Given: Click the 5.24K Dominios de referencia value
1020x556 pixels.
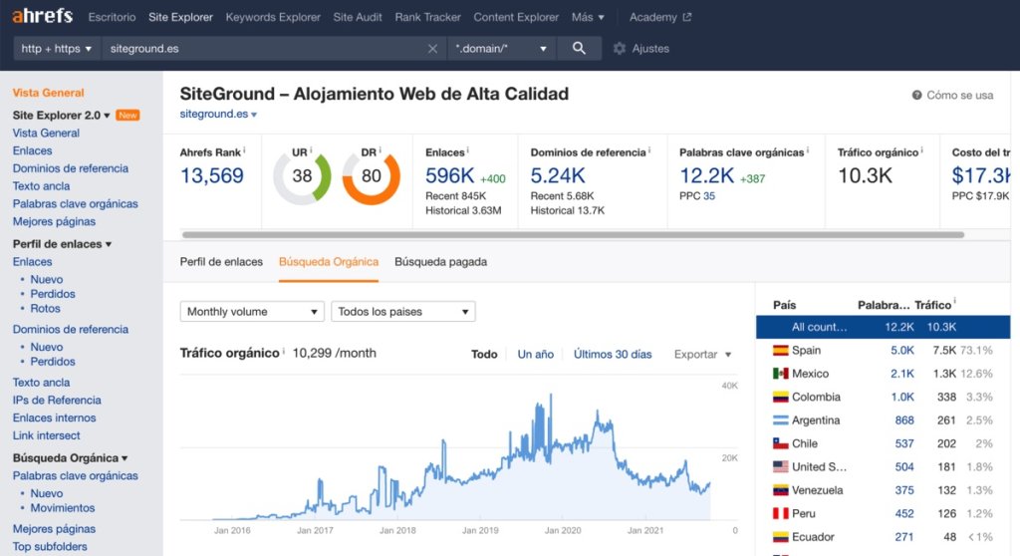Looking at the screenshot, I should [x=558, y=175].
